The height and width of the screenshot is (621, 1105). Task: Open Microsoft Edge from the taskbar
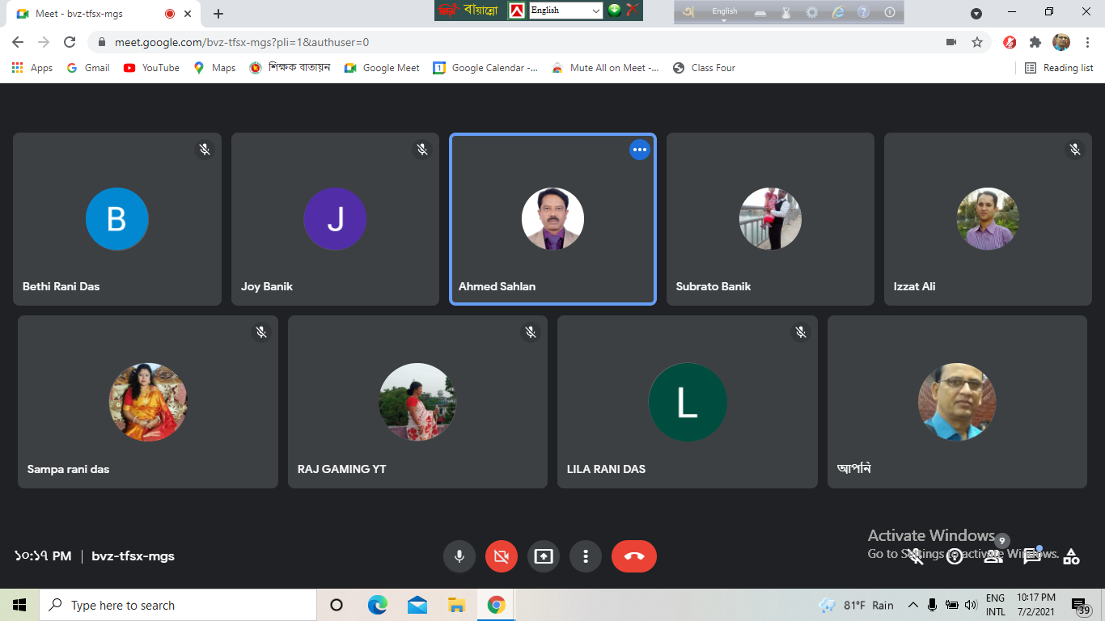click(x=377, y=605)
